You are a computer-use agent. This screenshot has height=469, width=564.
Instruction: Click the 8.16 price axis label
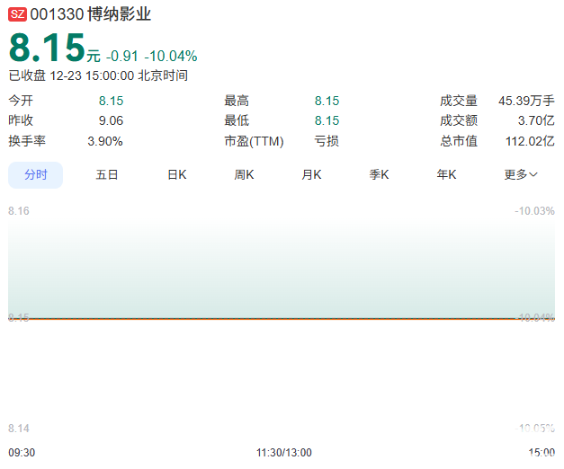19,211
